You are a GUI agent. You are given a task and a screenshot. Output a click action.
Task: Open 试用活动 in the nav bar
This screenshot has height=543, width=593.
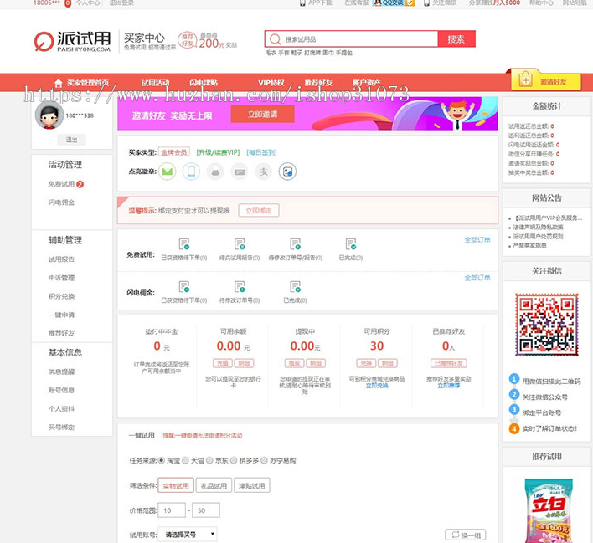tap(155, 83)
